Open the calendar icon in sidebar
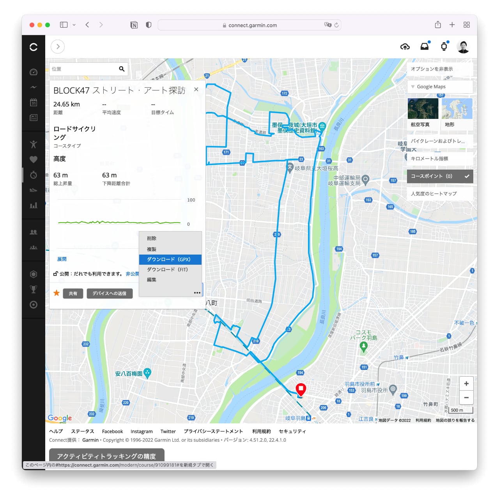The height and width of the screenshot is (499, 499). coord(34,103)
